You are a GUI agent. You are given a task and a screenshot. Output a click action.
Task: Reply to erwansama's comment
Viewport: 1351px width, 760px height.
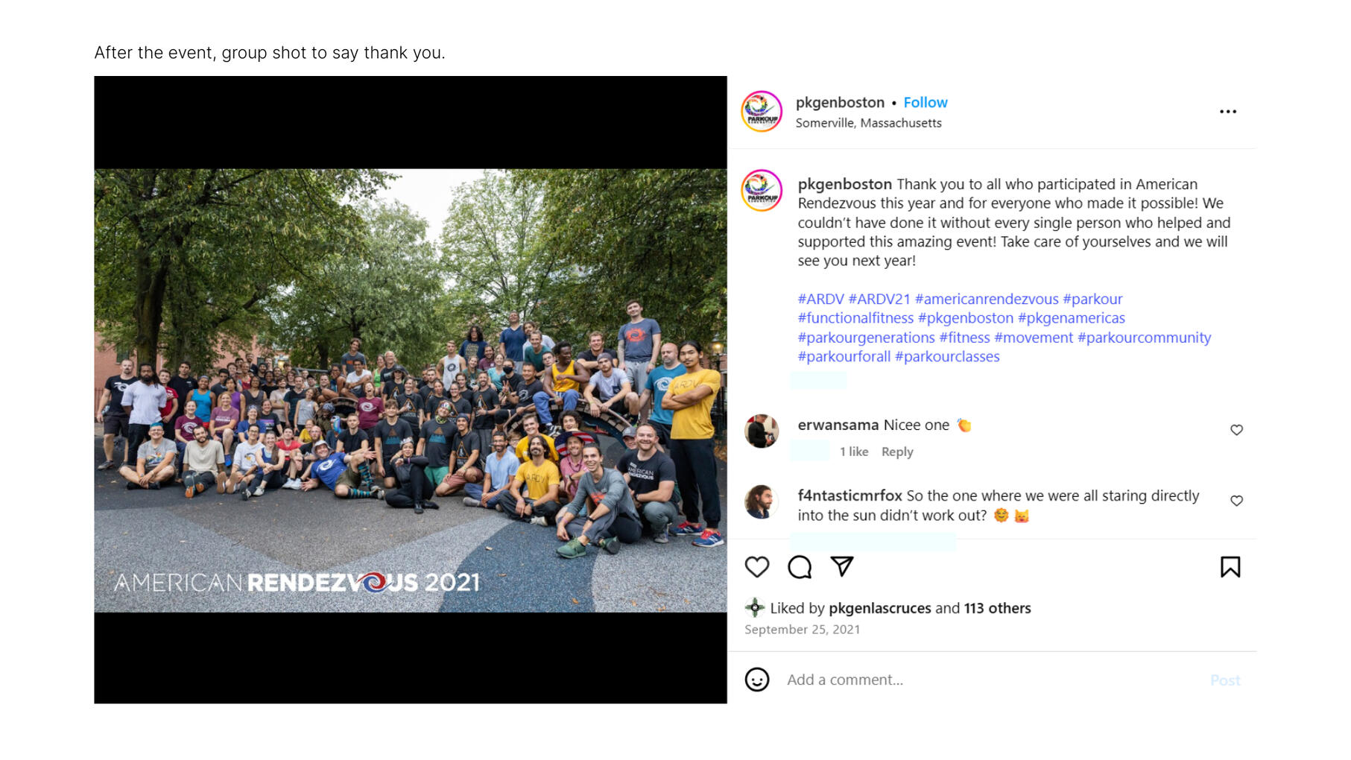coord(897,452)
